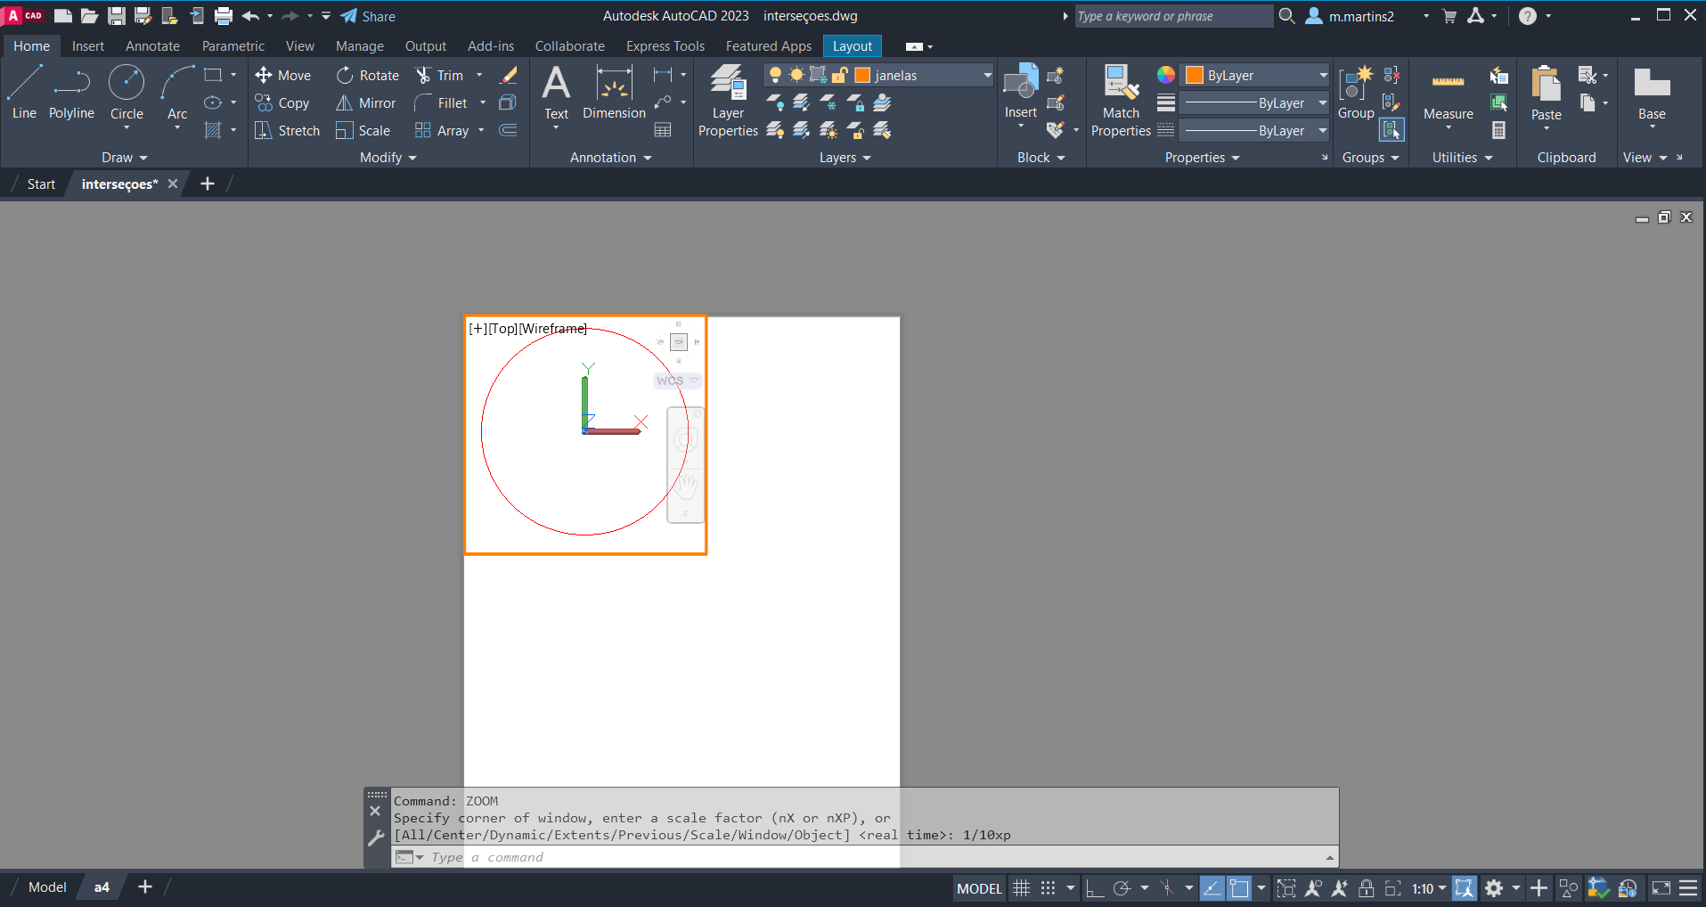Toggle viewport lock in status bar
This screenshot has width=1706, height=907.
point(1366,888)
